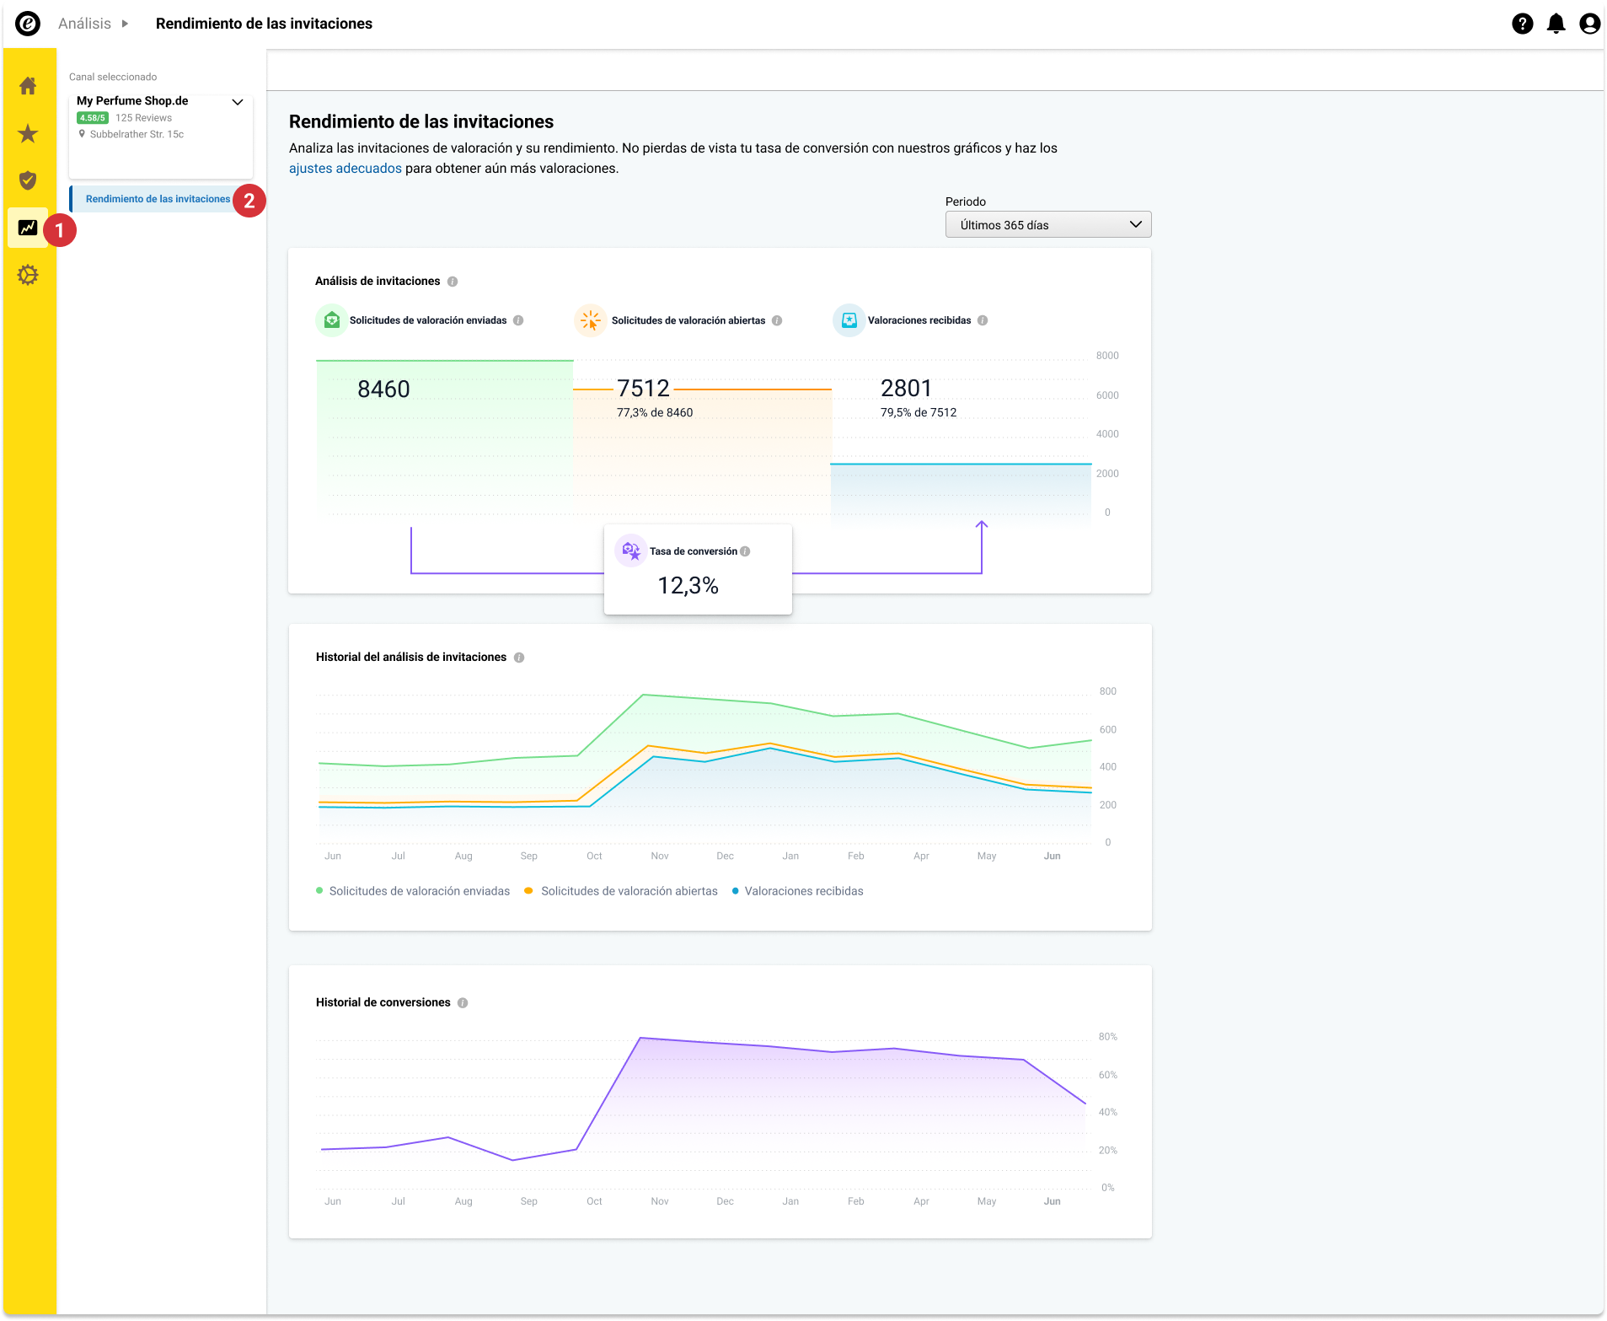This screenshot has width=1607, height=1321.
Task: Follow the ajustes adecuados link
Action: [x=346, y=169]
